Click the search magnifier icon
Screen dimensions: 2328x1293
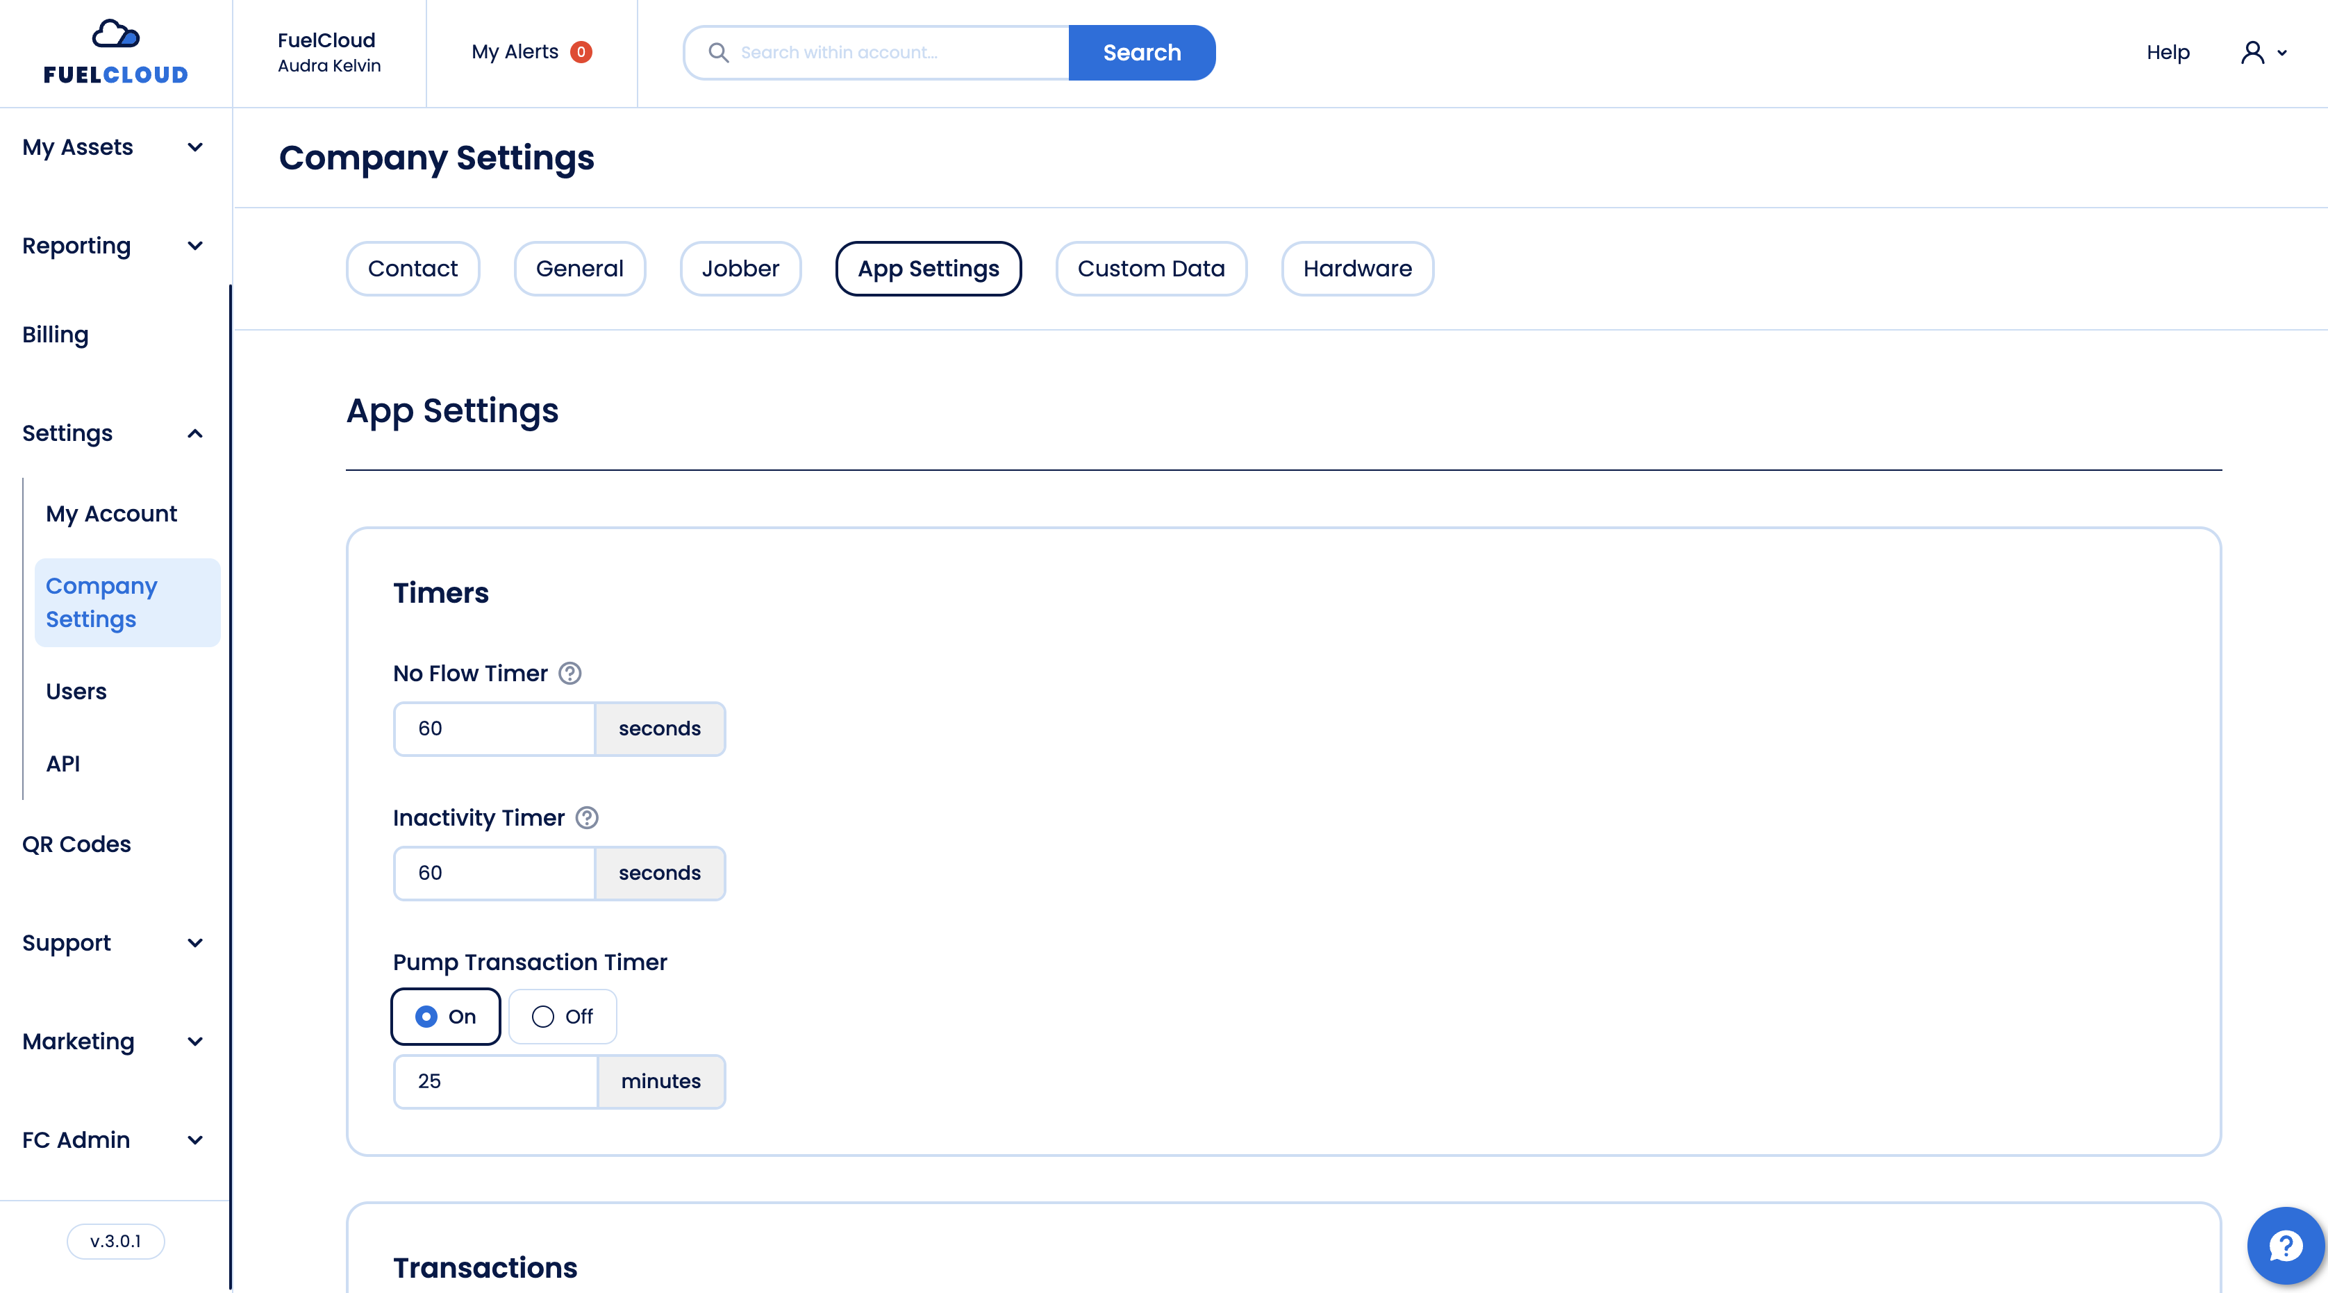click(717, 52)
